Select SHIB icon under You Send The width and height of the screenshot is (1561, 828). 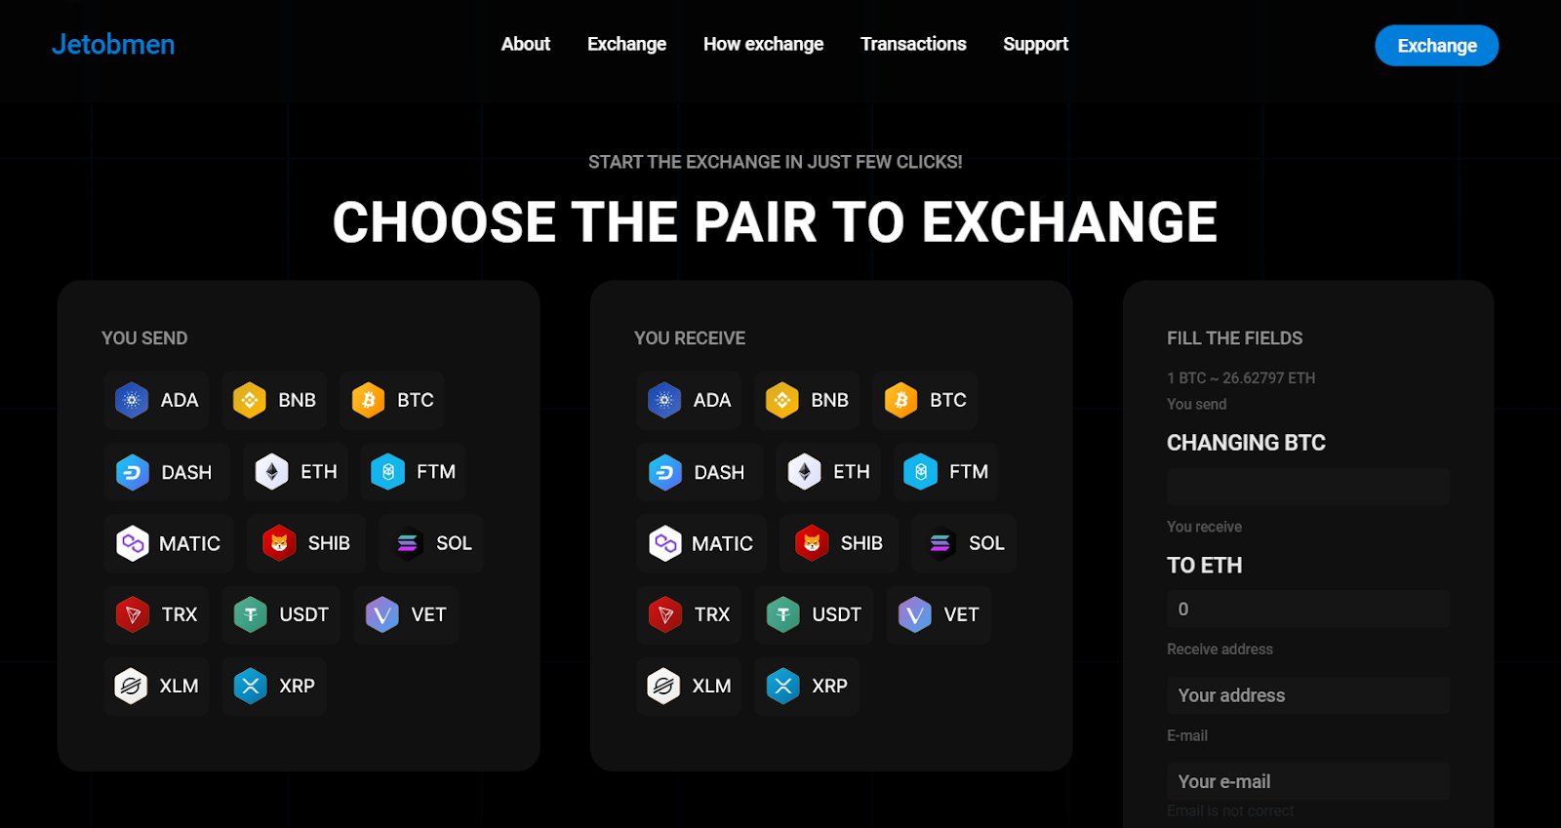click(x=279, y=543)
